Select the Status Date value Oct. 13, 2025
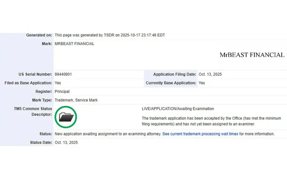287x179 pixels. 66,142
